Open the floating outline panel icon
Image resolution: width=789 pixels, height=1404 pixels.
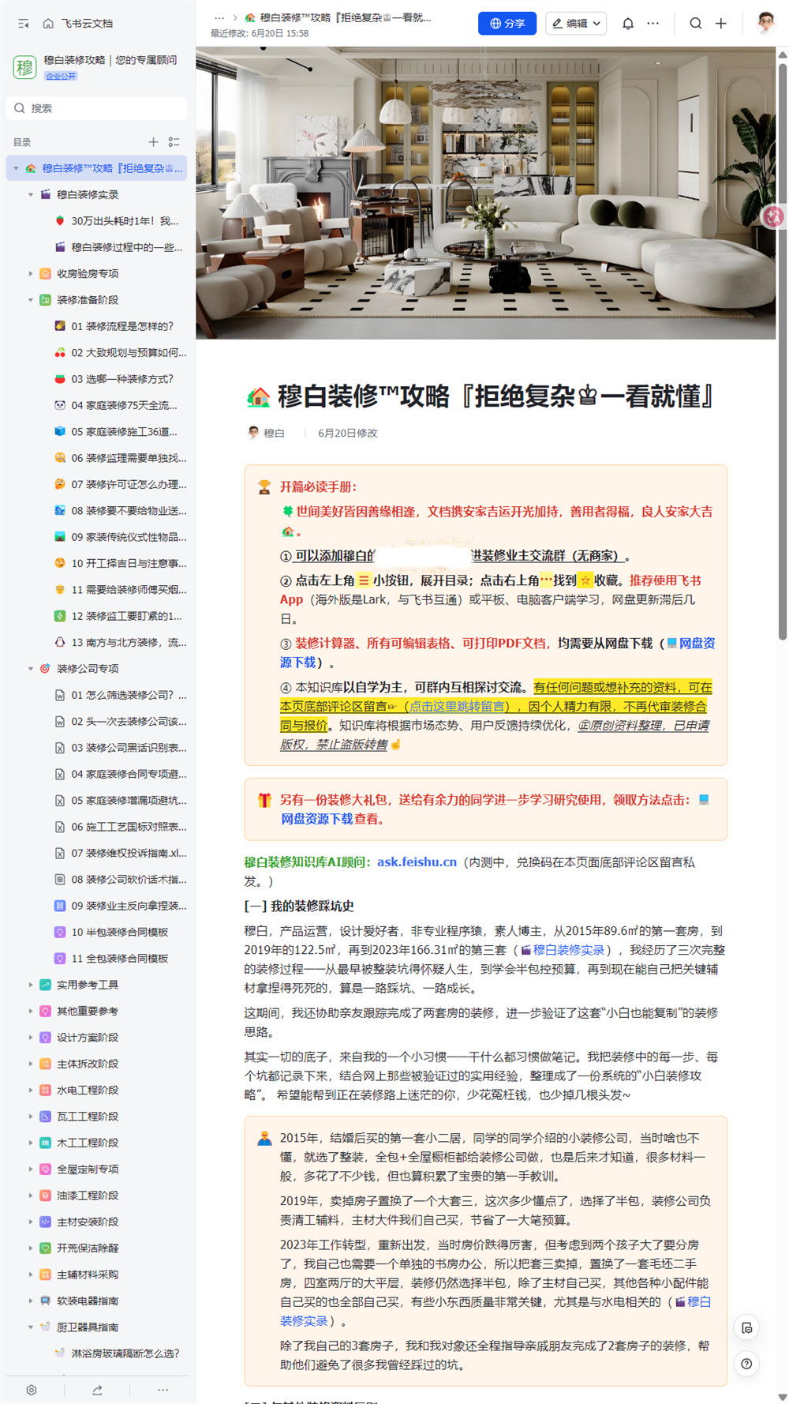tap(746, 1328)
